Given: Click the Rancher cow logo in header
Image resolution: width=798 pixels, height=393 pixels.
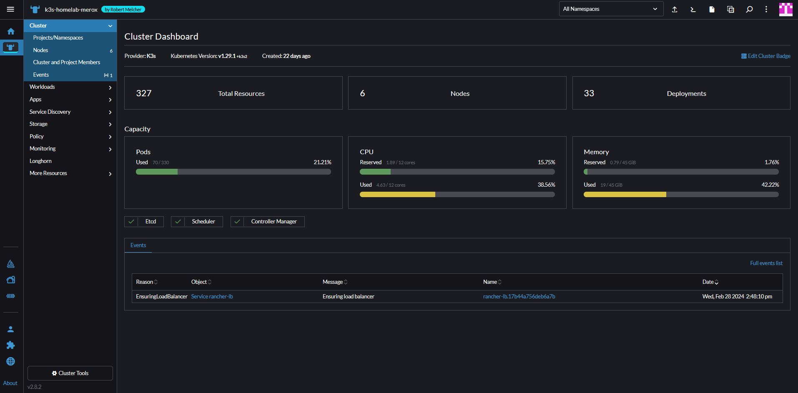Looking at the screenshot, I should click(x=35, y=9).
